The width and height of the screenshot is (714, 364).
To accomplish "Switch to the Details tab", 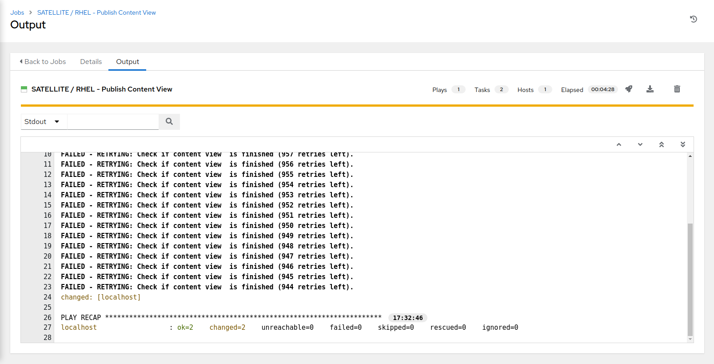I will tap(91, 62).
